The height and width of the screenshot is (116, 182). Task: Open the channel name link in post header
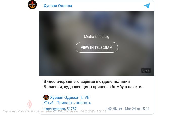click(58, 6)
